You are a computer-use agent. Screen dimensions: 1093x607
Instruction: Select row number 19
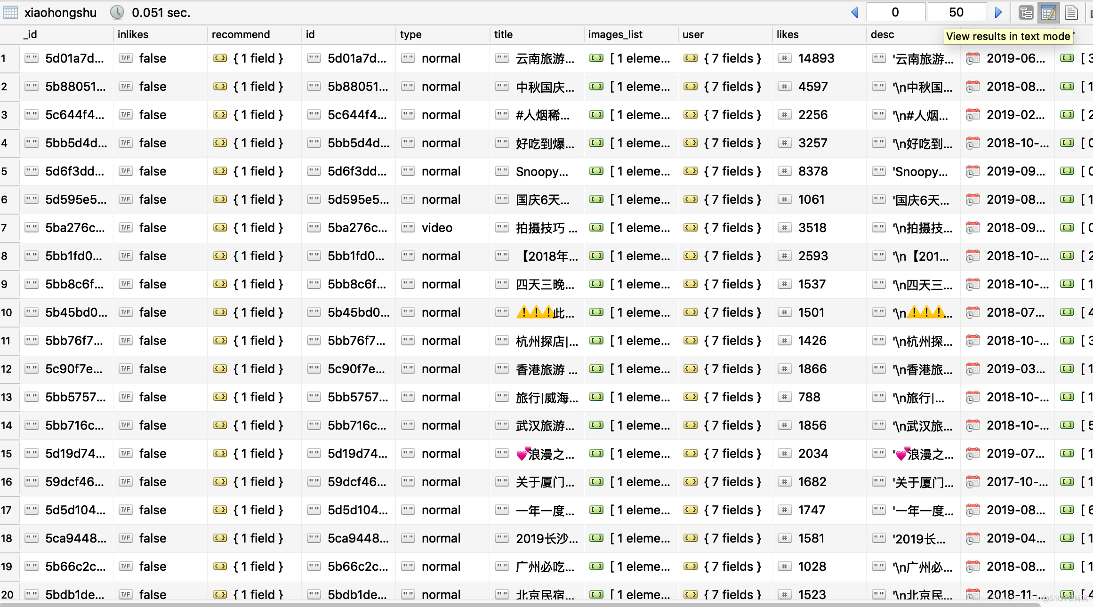(x=7, y=567)
